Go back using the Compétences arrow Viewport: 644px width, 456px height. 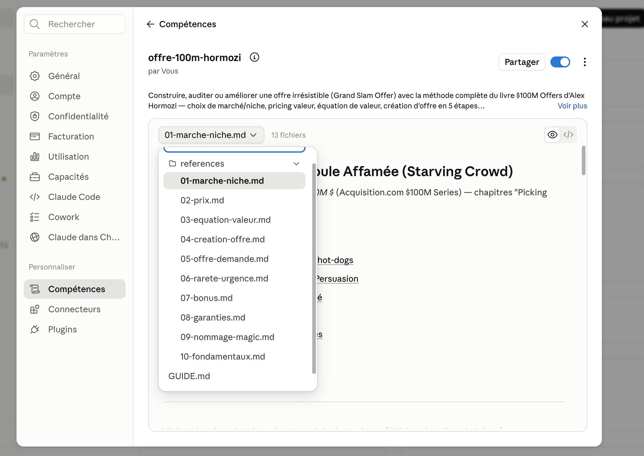coord(151,24)
